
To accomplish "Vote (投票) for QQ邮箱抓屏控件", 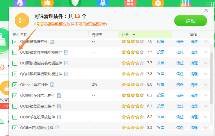I will click(161, 41).
